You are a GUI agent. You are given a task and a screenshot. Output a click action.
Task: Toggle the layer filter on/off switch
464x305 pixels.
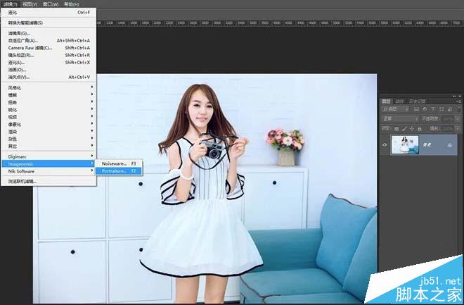459,108
